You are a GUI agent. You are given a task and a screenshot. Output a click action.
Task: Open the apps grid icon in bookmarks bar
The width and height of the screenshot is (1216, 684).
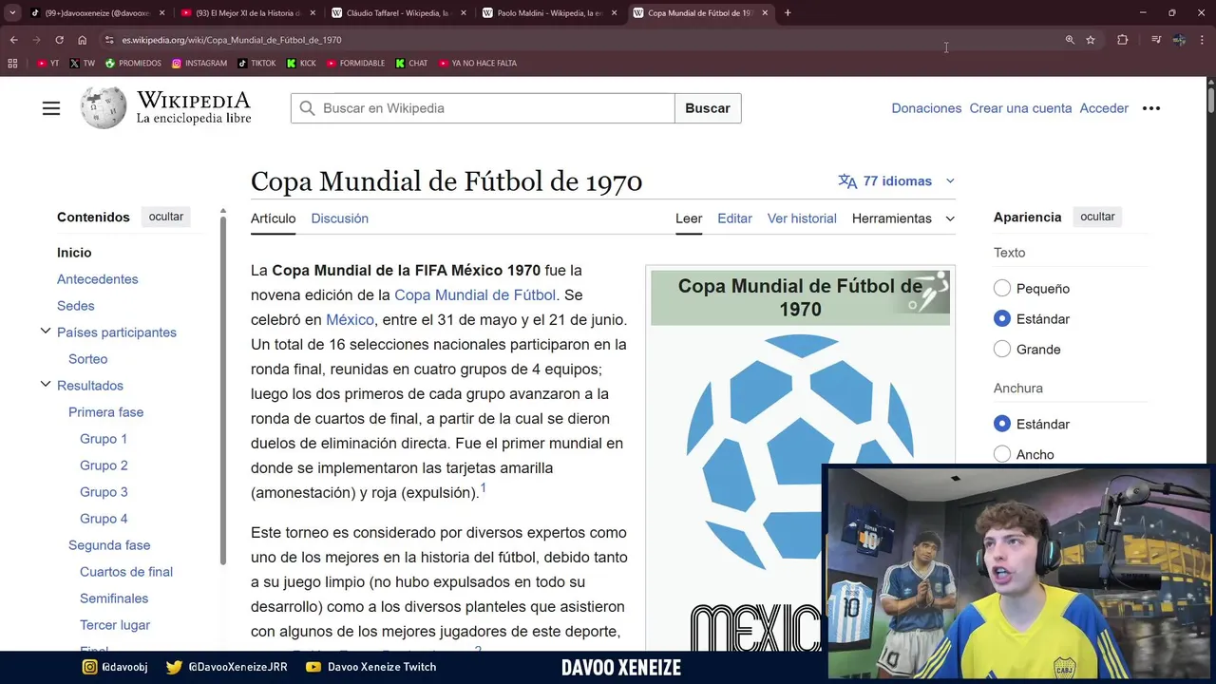pyautogui.click(x=12, y=64)
